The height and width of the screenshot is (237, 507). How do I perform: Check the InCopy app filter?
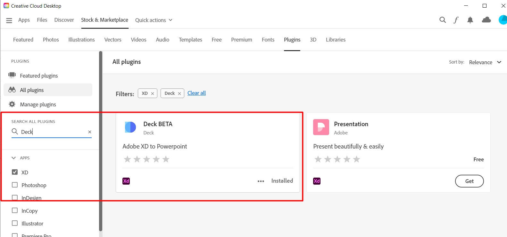point(15,210)
